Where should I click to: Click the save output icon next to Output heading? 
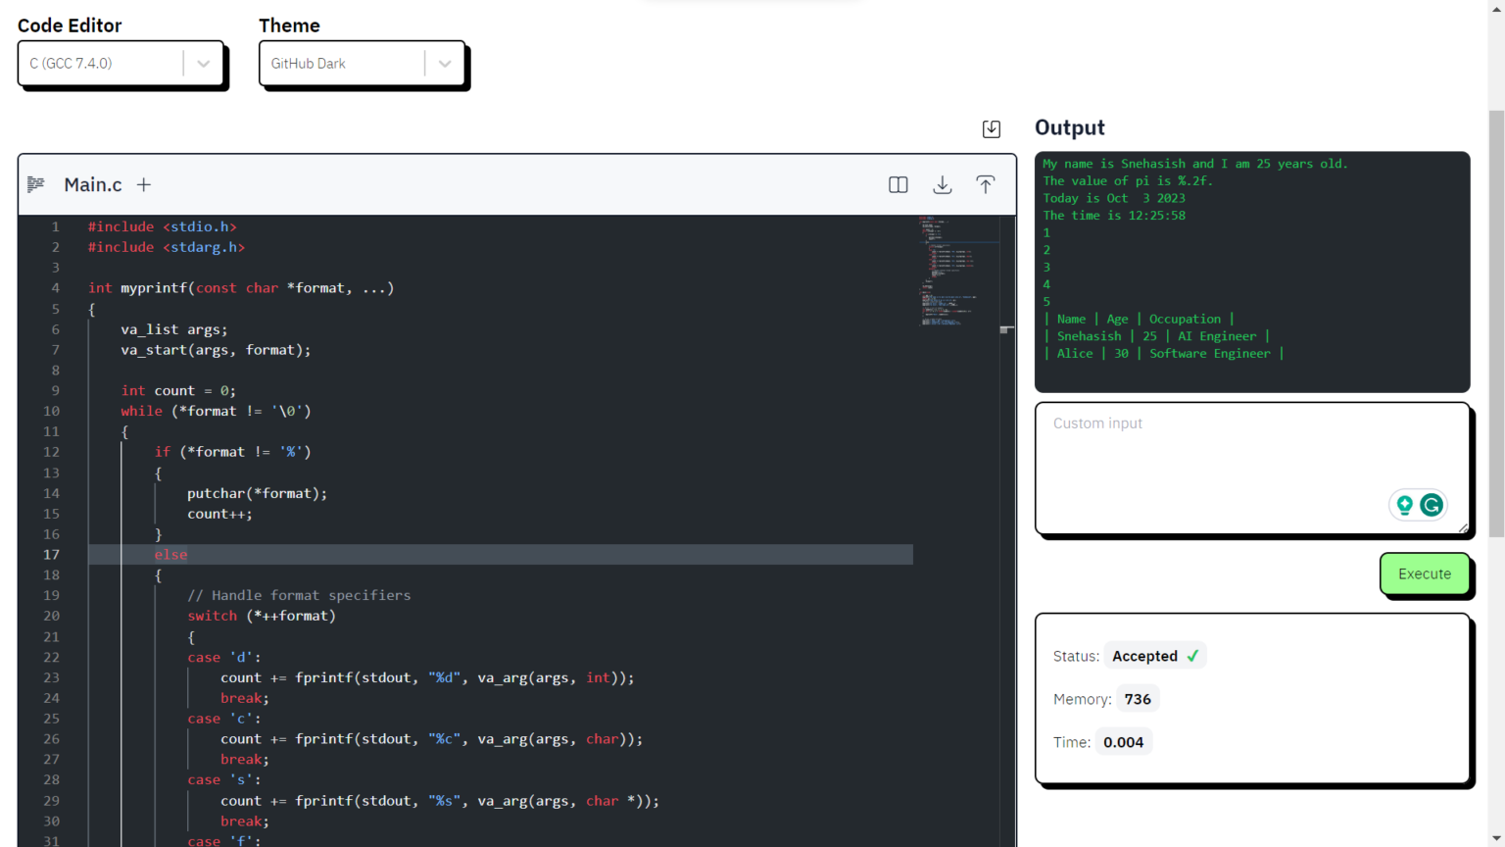[x=992, y=128]
